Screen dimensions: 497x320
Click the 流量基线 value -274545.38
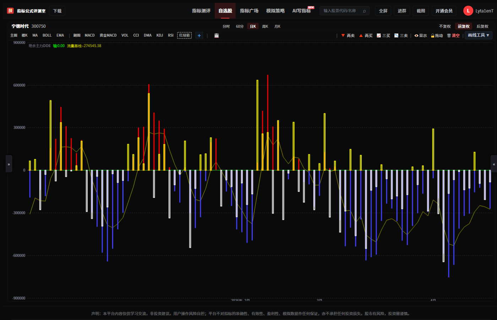(x=84, y=46)
